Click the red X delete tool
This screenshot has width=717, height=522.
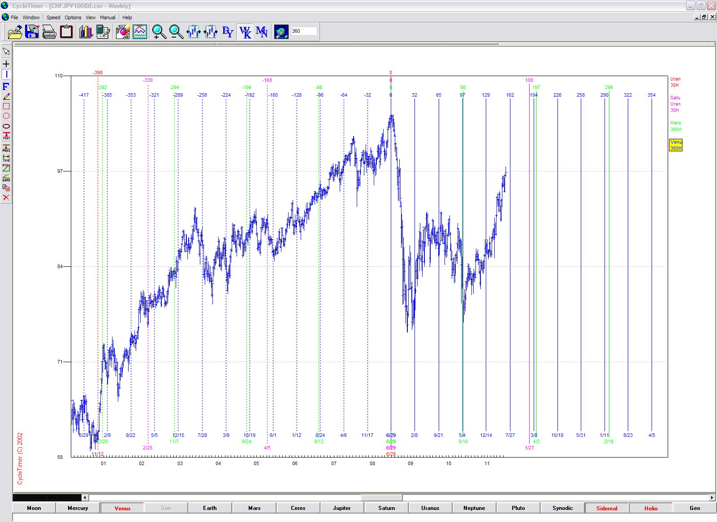[x=6, y=197]
